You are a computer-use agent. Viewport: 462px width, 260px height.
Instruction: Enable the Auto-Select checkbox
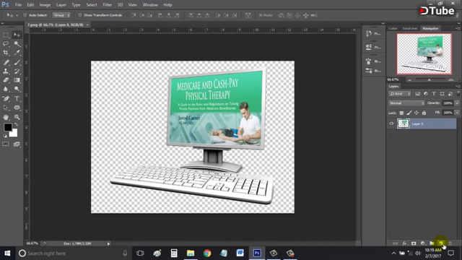(x=25, y=15)
